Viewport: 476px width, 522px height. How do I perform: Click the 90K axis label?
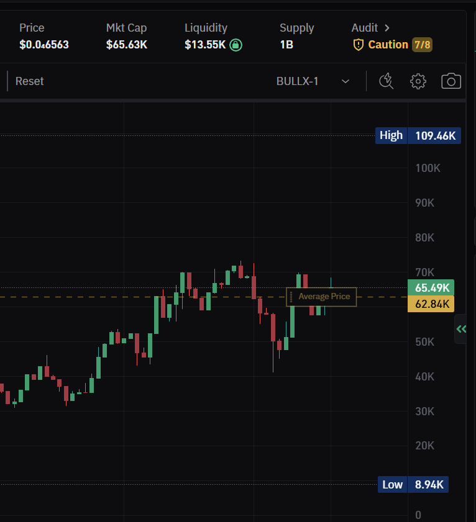pos(424,203)
